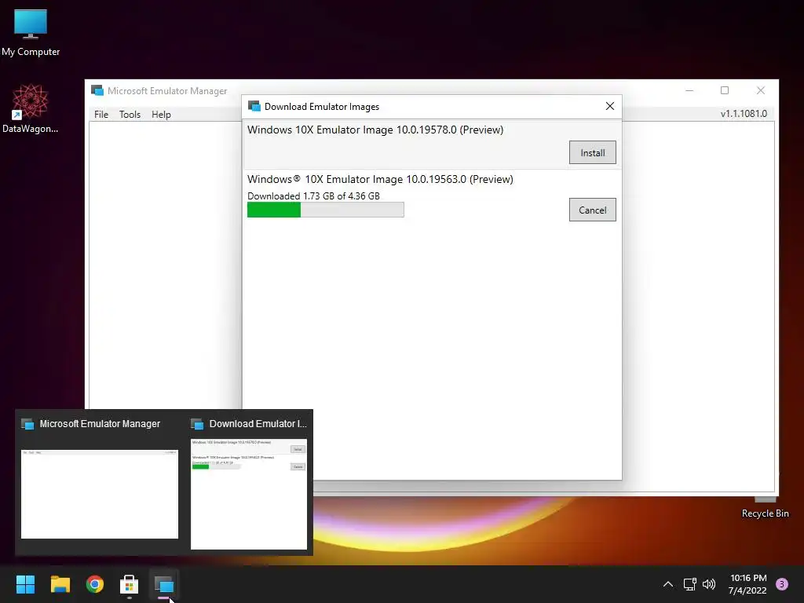The image size is (804, 603).
Task: Open the File menu in Emulator Manager
Action: (101, 115)
